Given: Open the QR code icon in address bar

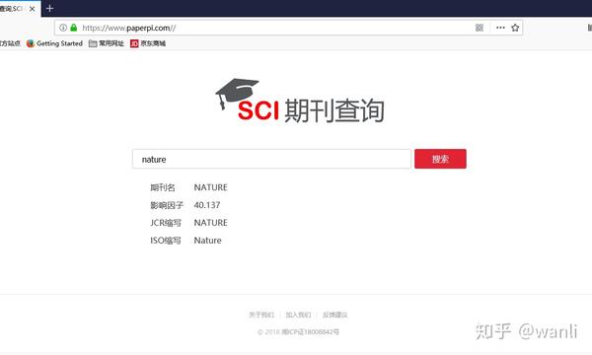Looking at the screenshot, I should click(x=480, y=28).
